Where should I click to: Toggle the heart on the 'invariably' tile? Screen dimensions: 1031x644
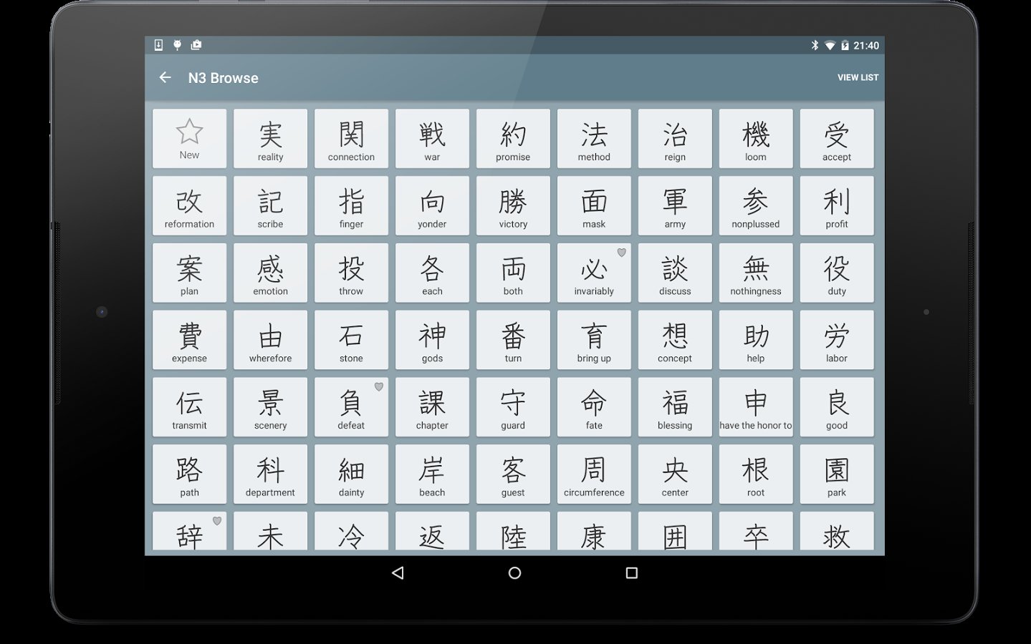pos(621,253)
